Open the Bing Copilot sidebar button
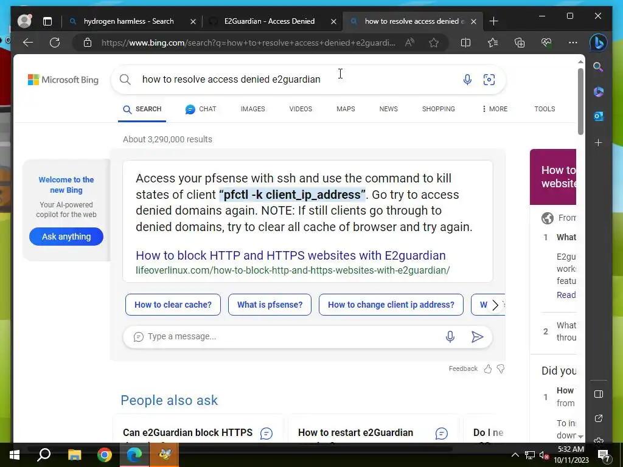This screenshot has height=467, width=623. [599, 43]
